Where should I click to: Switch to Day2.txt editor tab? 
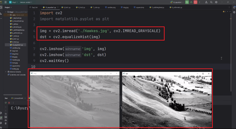tap(33, 7)
